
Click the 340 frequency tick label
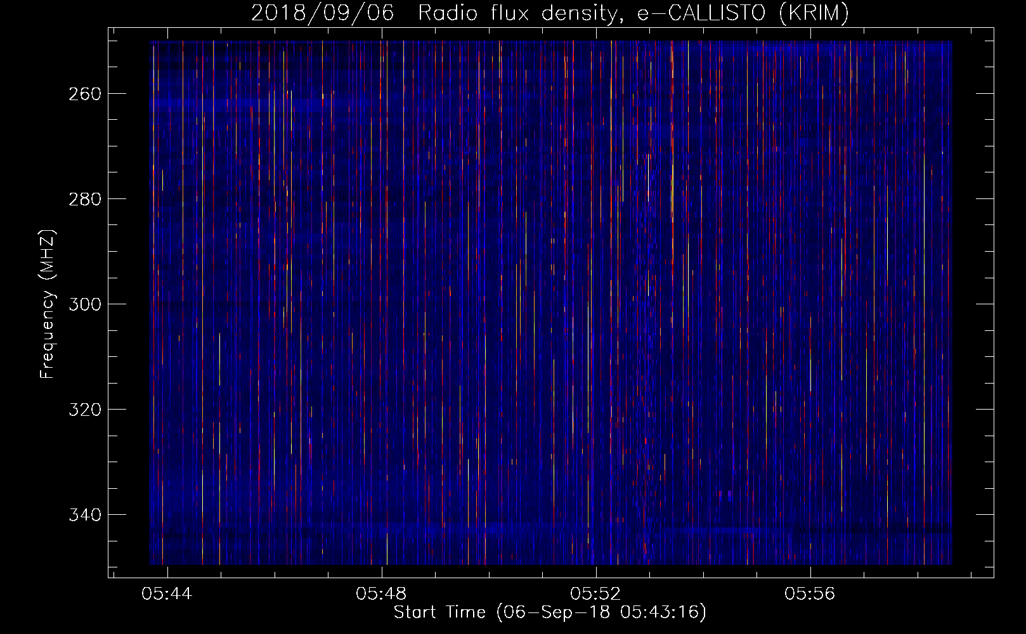84,515
